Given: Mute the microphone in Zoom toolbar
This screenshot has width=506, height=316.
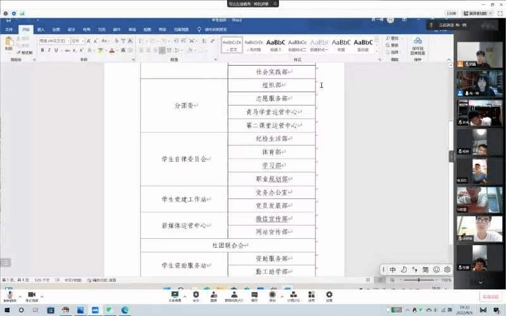Looking at the screenshot, I should click(9, 296).
